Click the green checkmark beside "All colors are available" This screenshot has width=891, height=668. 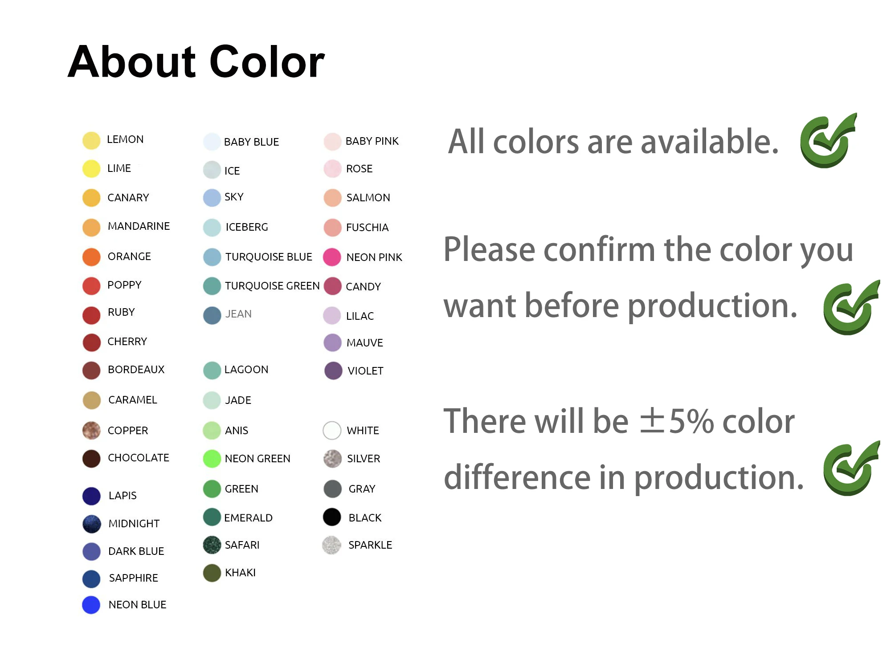click(x=828, y=142)
